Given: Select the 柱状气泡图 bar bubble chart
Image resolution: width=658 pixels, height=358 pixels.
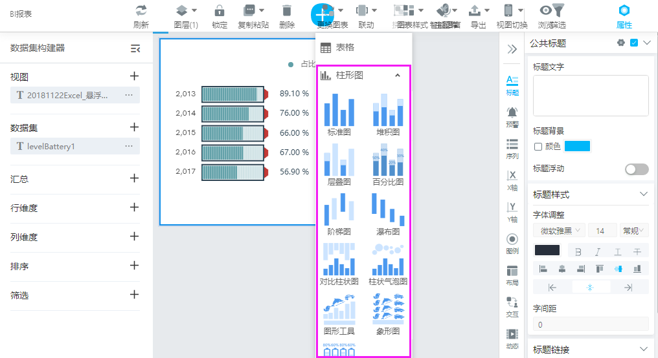Looking at the screenshot, I should point(388,264).
